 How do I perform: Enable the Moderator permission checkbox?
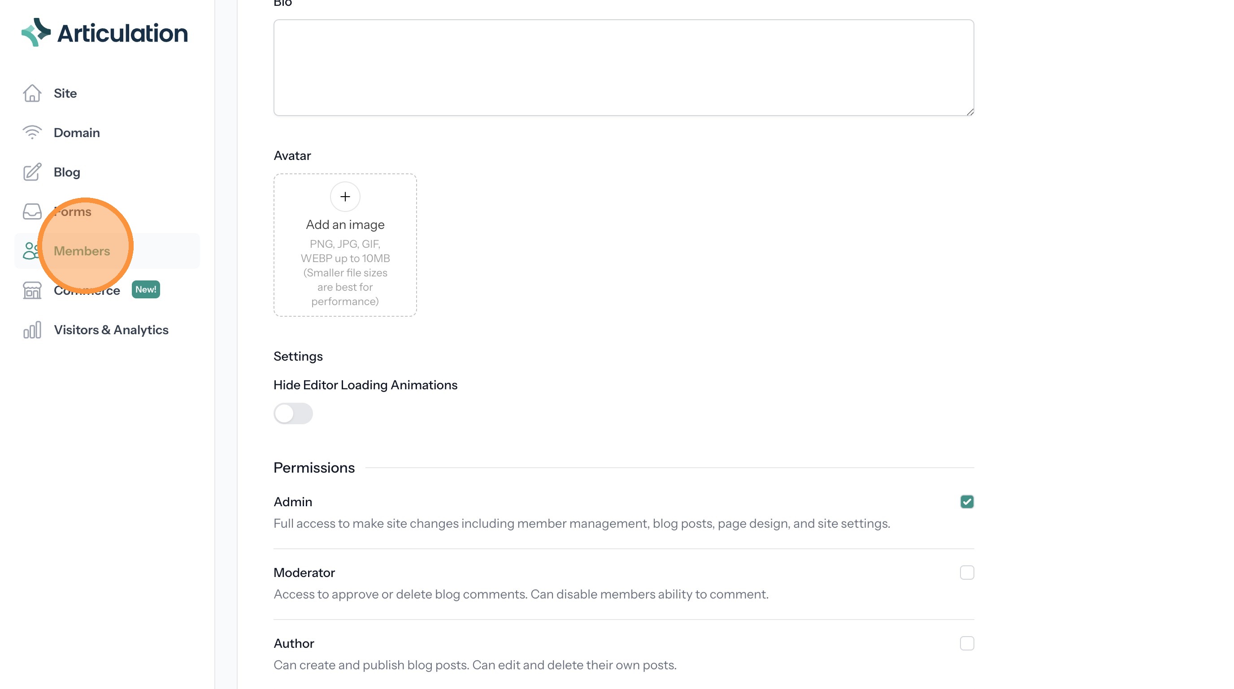pos(967,572)
